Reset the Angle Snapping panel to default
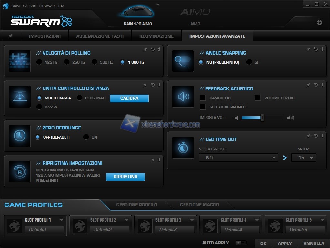This screenshot has height=248, width=330. pos(316,49)
